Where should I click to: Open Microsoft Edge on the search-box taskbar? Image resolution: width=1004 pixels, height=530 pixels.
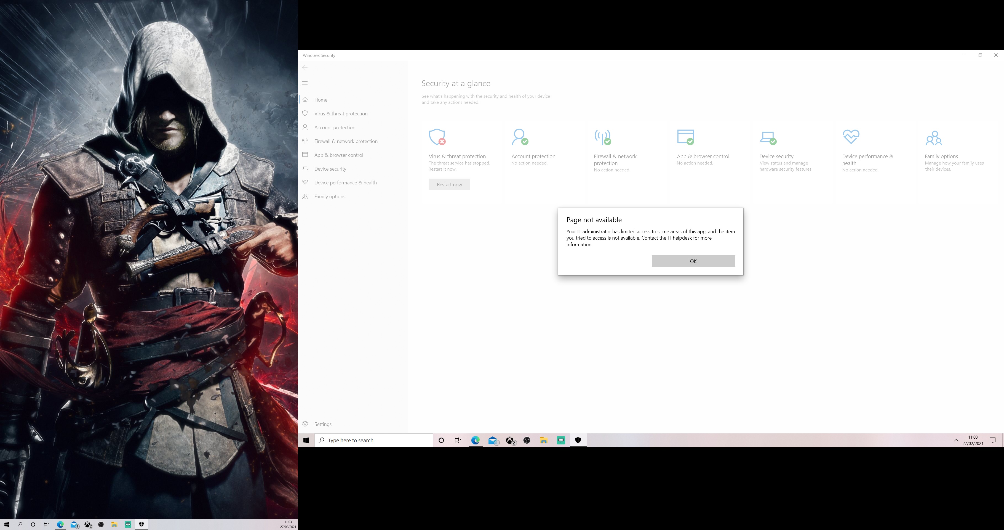(476, 440)
